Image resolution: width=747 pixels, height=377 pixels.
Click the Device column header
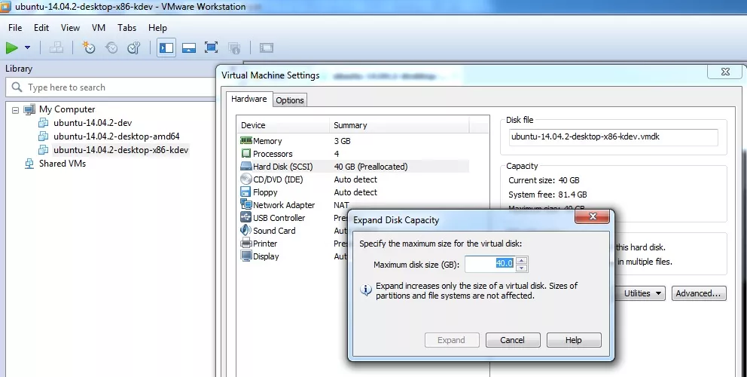[x=283, y=125]
